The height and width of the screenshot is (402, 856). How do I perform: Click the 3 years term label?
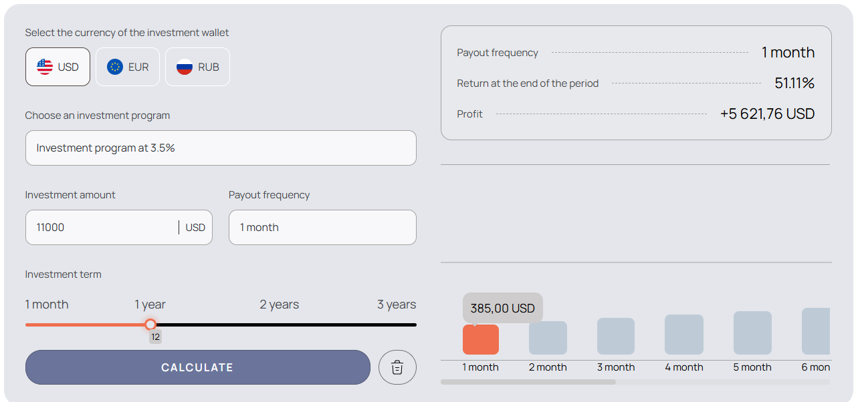pyautogui.click(x=396, y=305)
